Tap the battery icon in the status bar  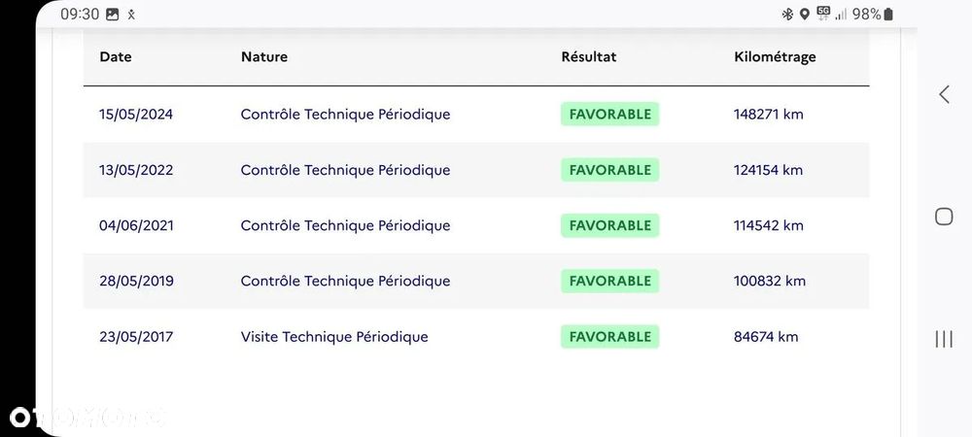coord(888,14)
